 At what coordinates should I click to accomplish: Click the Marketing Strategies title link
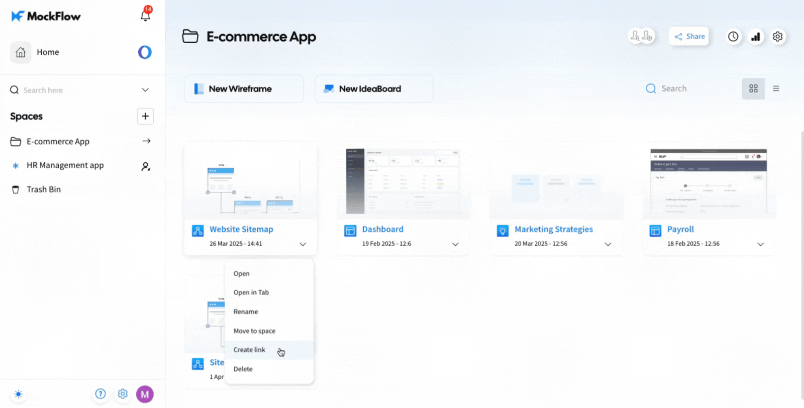pyautogui.click(x=553, y=229)
